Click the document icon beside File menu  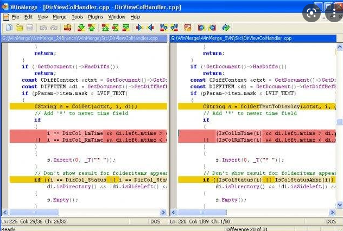[x=6, y=17]
